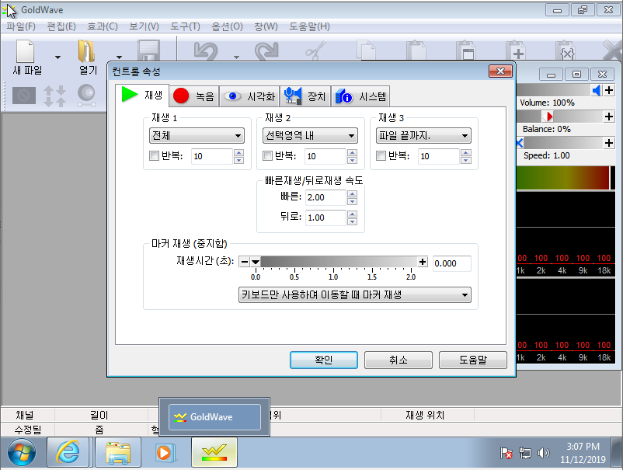Click the 재생 1 반복 count input field
Screen dimensions: 623x470
(212, 156)
